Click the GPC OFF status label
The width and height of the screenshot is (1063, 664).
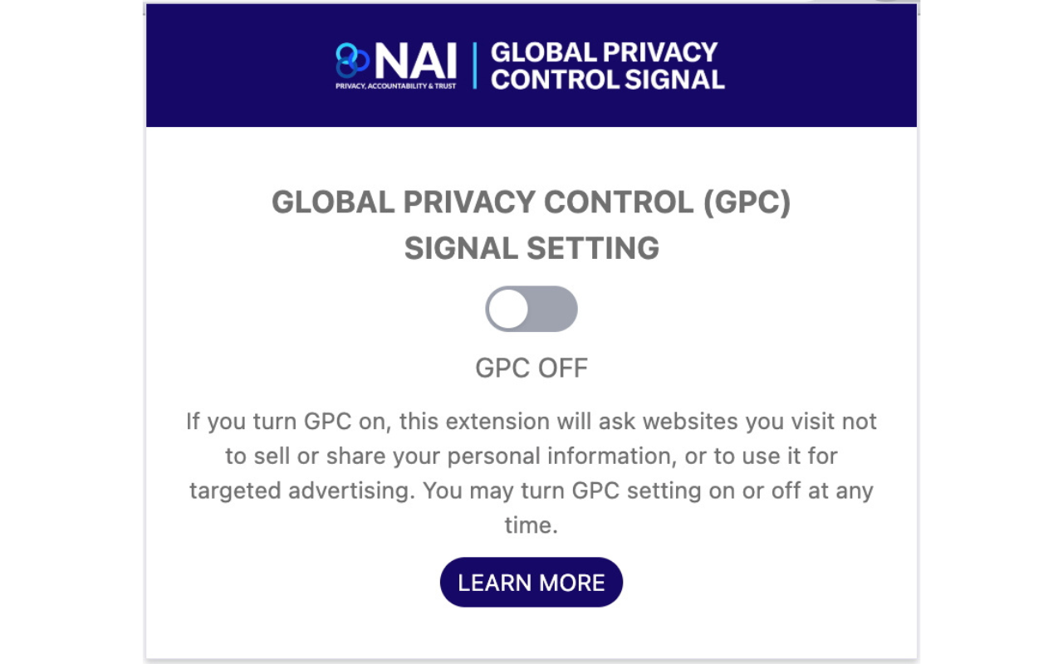531,368
